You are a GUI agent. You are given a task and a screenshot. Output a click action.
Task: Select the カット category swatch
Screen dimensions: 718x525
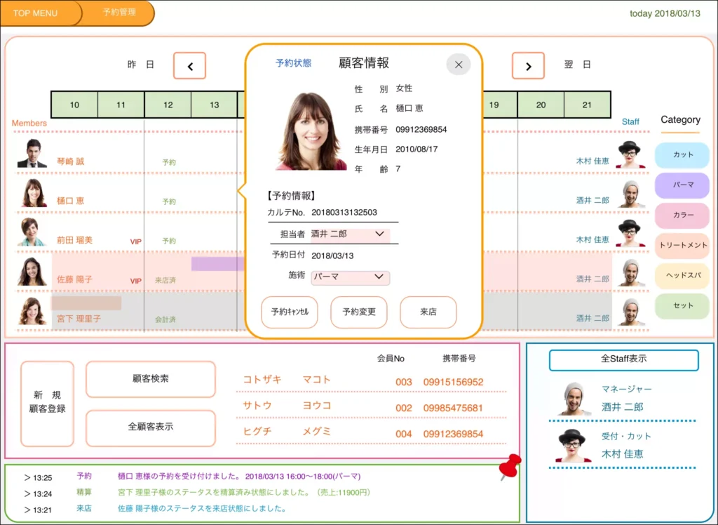point(682,155)
